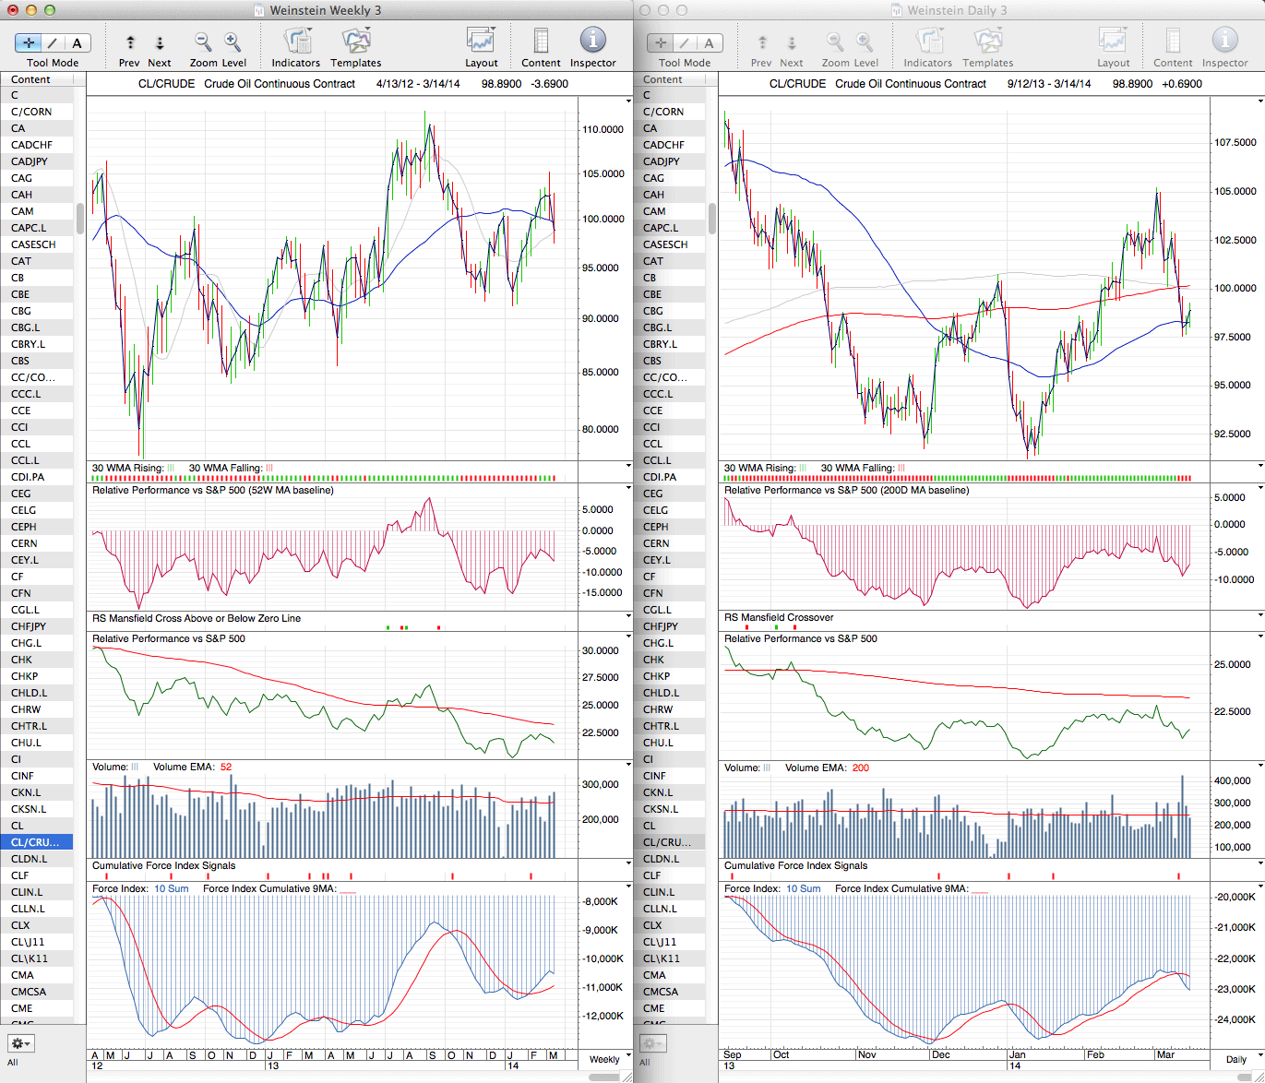Toggle Content panel icon in Weekly window toolbar
1265x1083 pixels.
541,42
